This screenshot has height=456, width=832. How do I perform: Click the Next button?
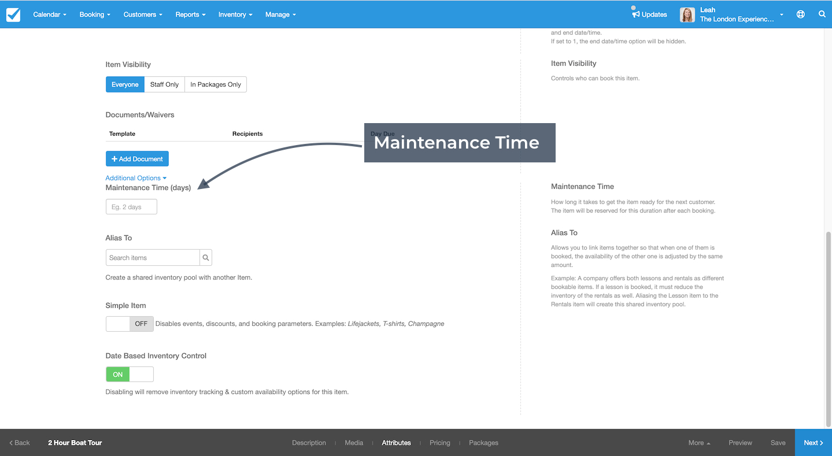pyautogui.click(x=813, y=443)
